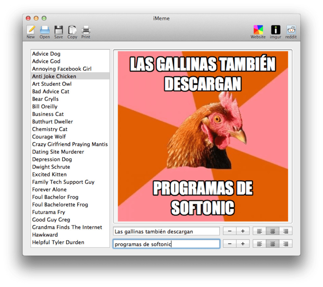Close the iMeme window

point(28,18)
